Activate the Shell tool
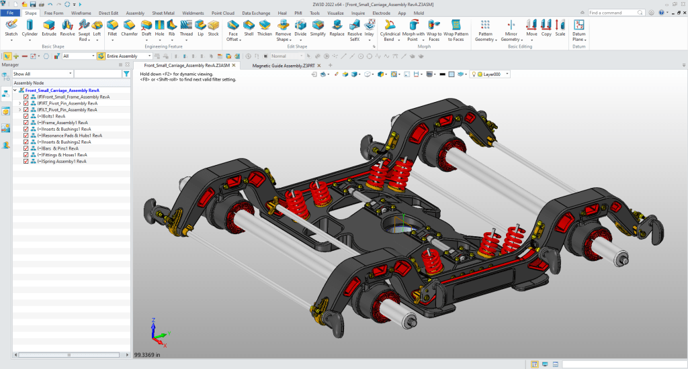 [249, 27]
